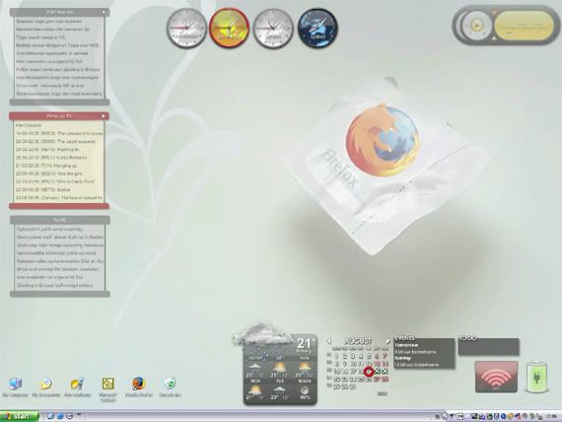Click the first quick launch icon beside Start
The height and width of the screenshot is (422, 562).
[x=50, y=416]
